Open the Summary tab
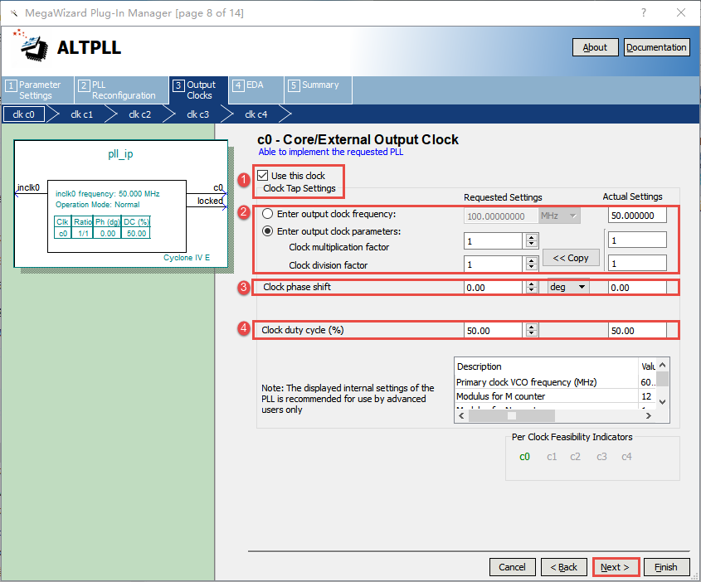This screenshot has height=582, width=701. pyautogui.click(x=319, y=90)
